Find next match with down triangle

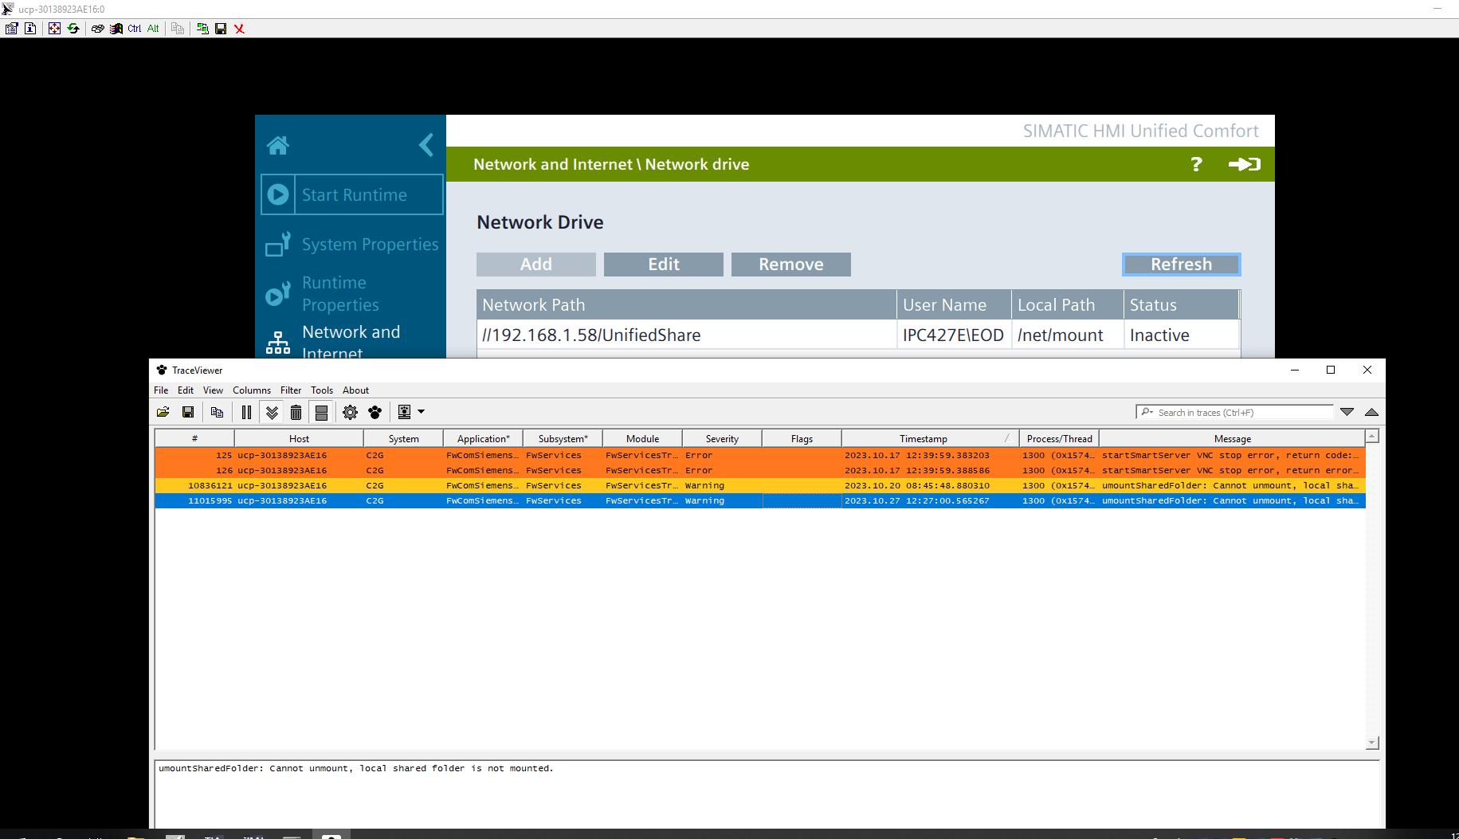coord(1347,412)
